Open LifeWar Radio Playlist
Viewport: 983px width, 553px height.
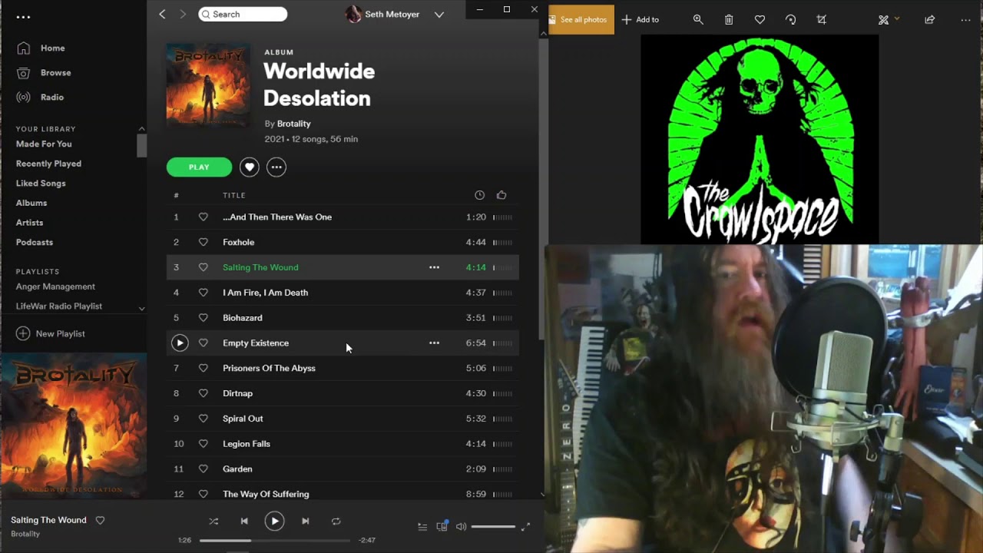tap(59, 306)
